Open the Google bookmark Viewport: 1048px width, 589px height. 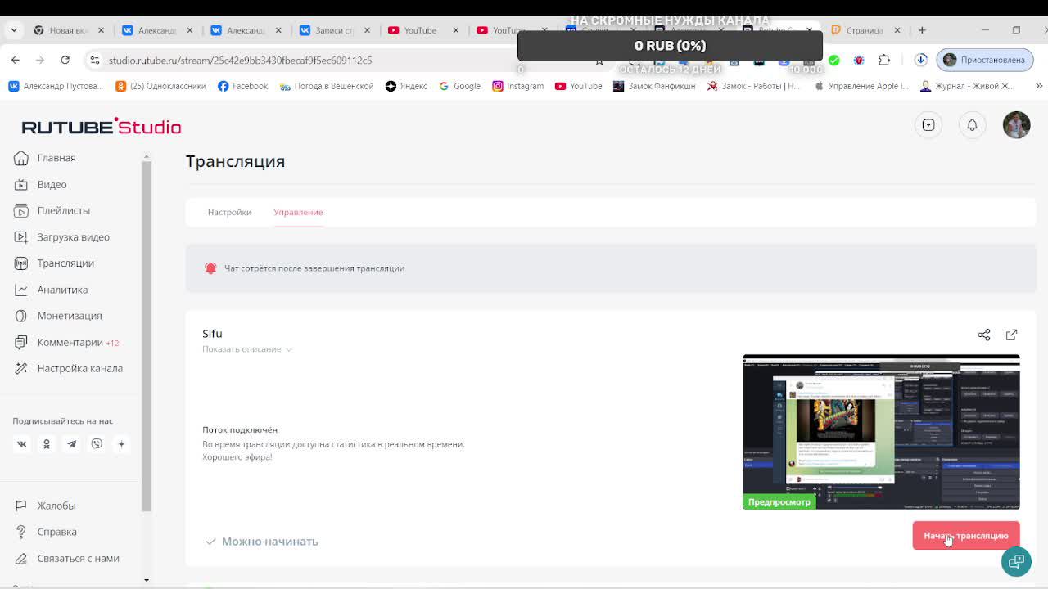coord(459,86)
